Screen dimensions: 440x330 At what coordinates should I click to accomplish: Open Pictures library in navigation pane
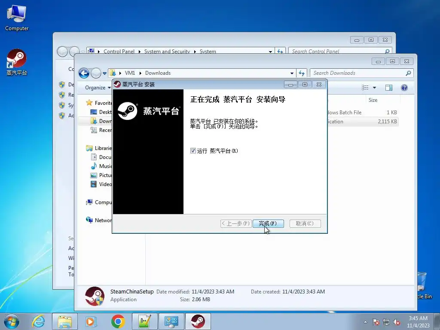101,175
